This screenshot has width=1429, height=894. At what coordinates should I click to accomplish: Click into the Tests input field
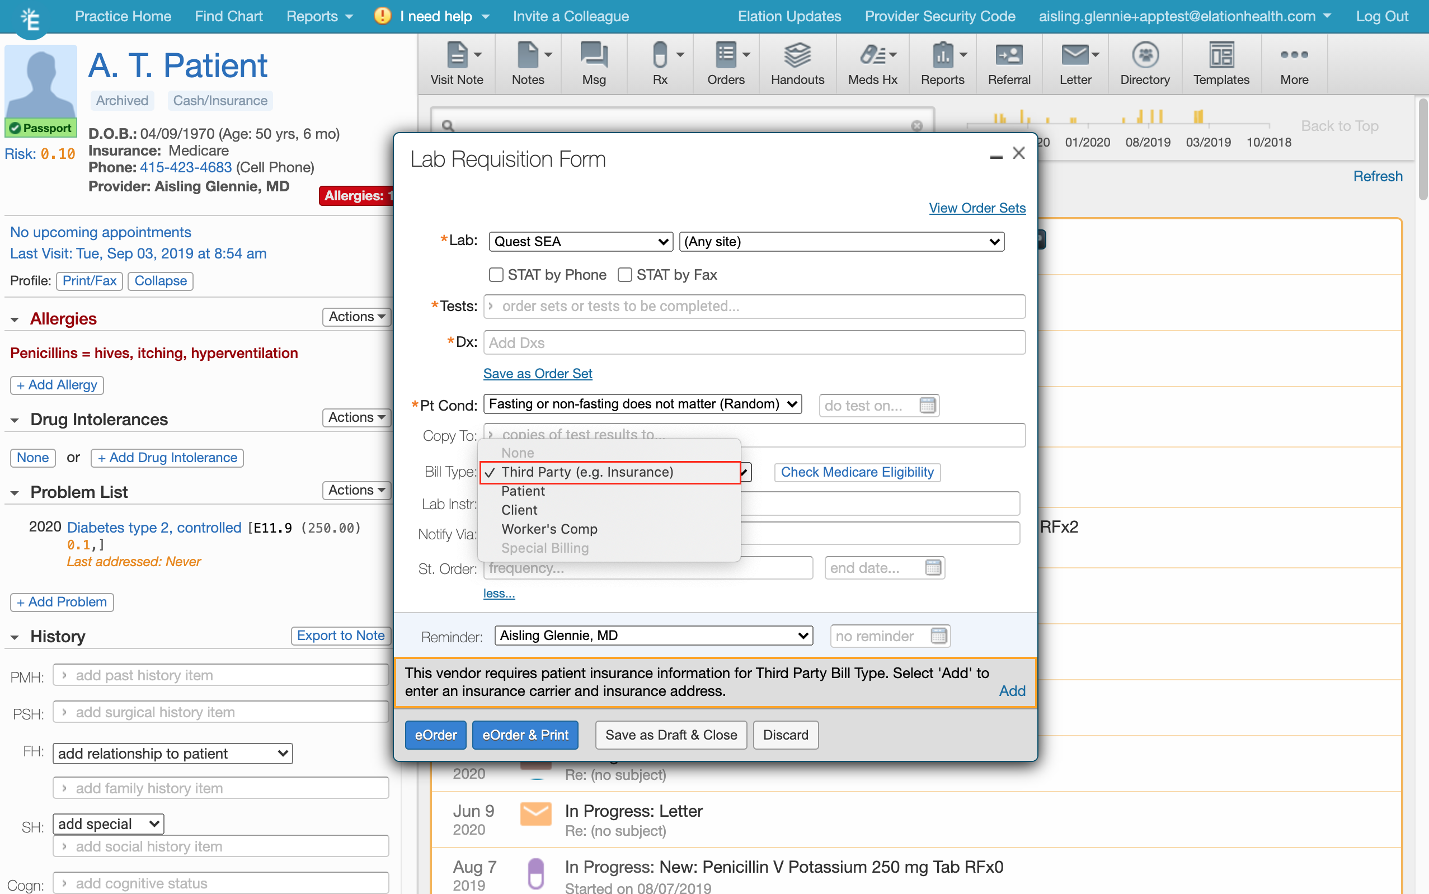pyautogui.click(x=754, y=306)
